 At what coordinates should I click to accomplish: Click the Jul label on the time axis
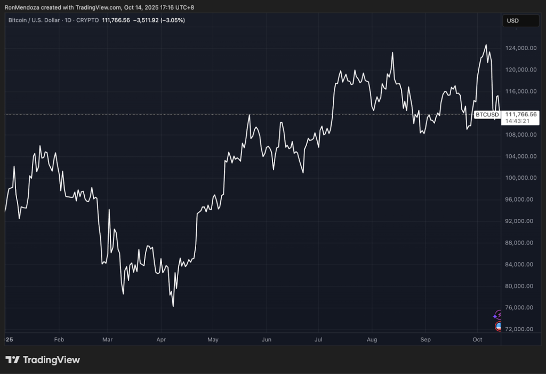(x=318, y=339)
